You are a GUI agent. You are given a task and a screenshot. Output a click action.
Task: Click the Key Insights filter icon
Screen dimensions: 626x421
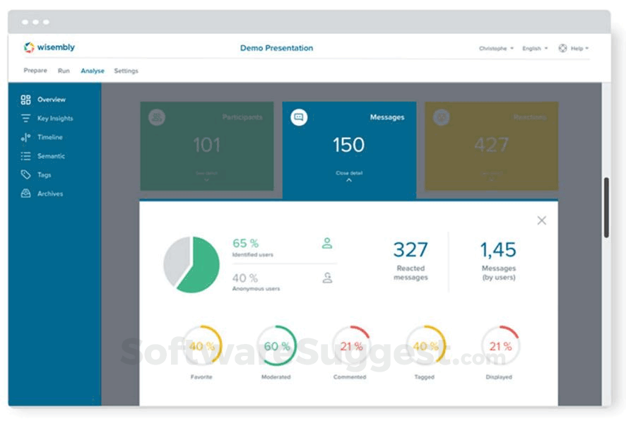(25, 118)
